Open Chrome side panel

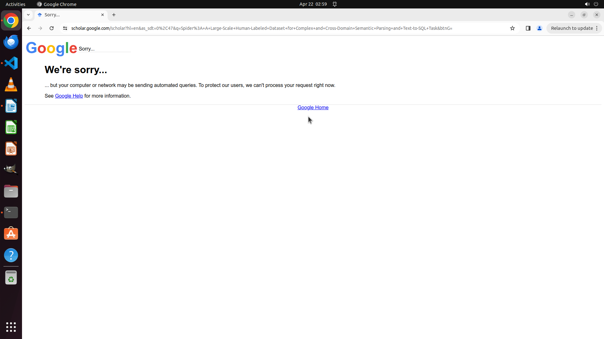(x=528, y=28)
